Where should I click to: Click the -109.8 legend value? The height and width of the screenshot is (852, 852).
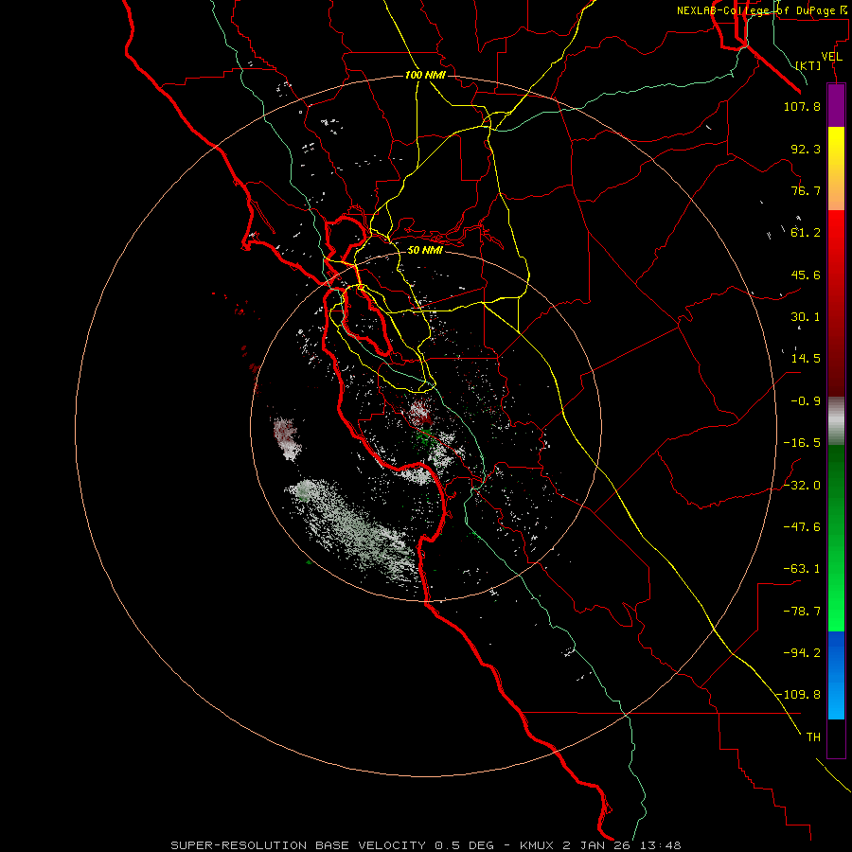[x=798, y=695]
